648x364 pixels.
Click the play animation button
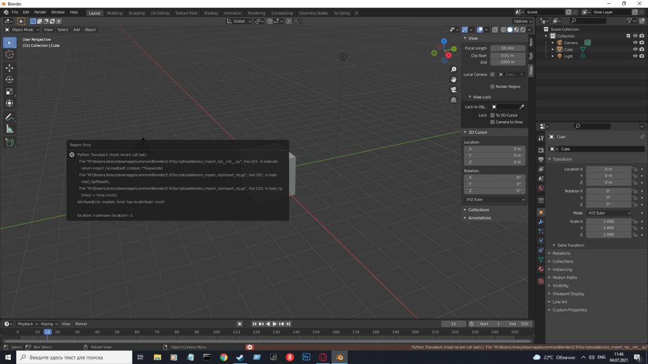pyautogui.click(x=274, y=324)
